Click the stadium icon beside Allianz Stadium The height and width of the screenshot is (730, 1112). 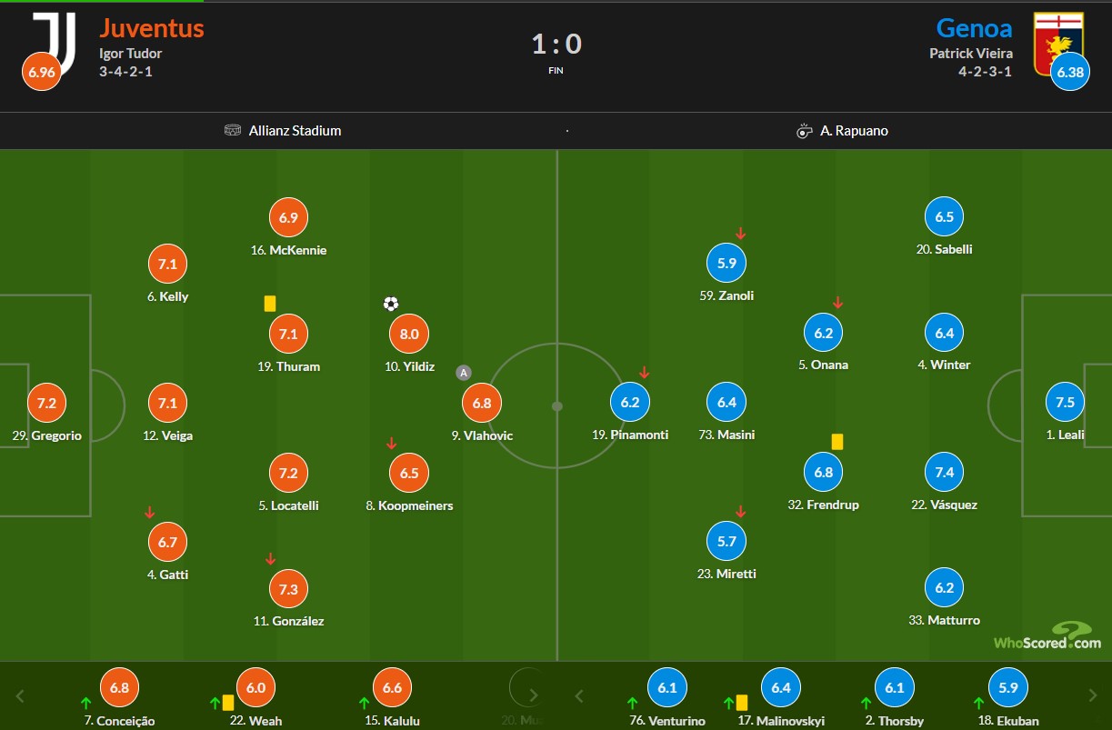pos(233,130)
